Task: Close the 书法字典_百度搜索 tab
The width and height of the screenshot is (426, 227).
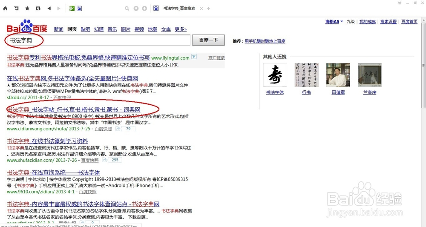Action: (201, 9)
